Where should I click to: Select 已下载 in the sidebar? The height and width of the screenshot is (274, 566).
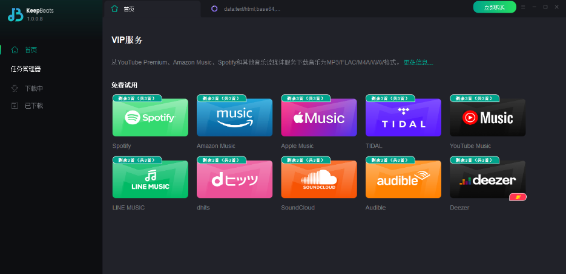point(34,106)
